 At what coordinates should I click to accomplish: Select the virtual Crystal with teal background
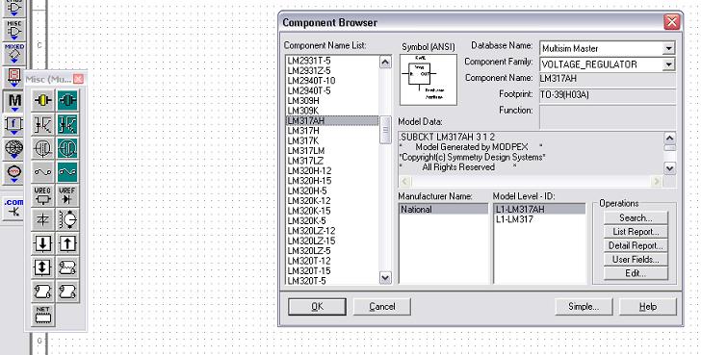tap(67, 100)
